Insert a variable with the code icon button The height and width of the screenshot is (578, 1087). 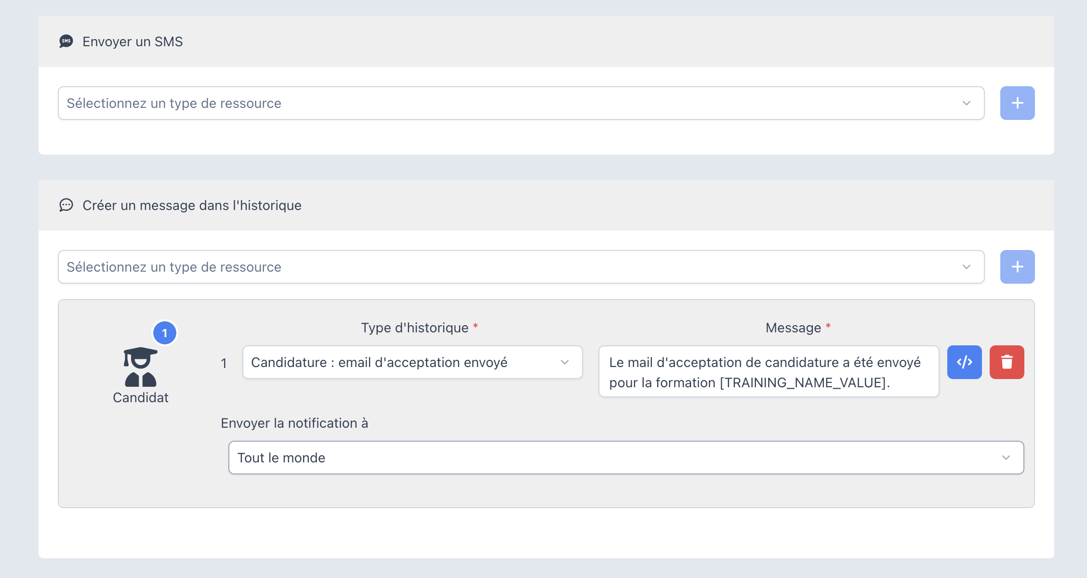[964, 362]
